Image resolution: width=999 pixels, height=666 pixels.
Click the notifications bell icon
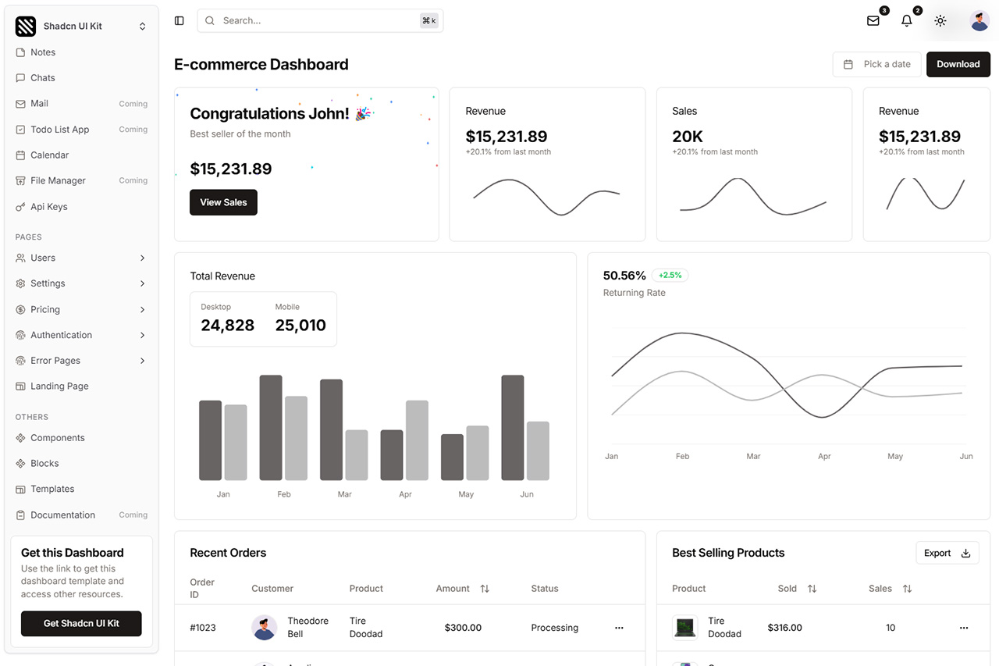(906, 21)
